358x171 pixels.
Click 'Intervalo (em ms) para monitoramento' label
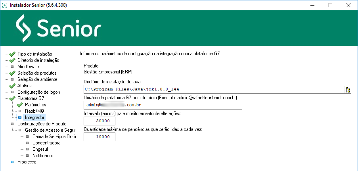click(132, 113)
